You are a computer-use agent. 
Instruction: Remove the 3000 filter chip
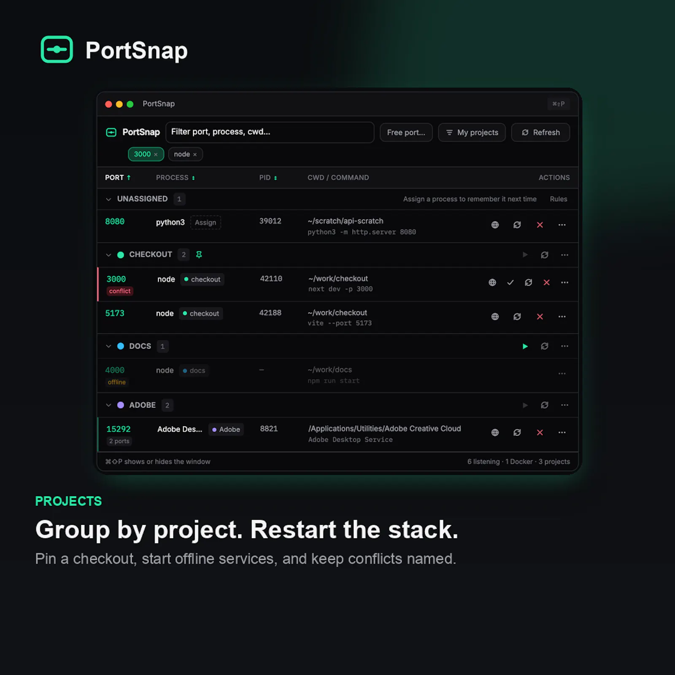pos(156,154)
